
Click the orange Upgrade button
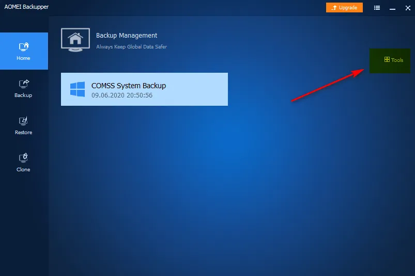tap(344, 8)
